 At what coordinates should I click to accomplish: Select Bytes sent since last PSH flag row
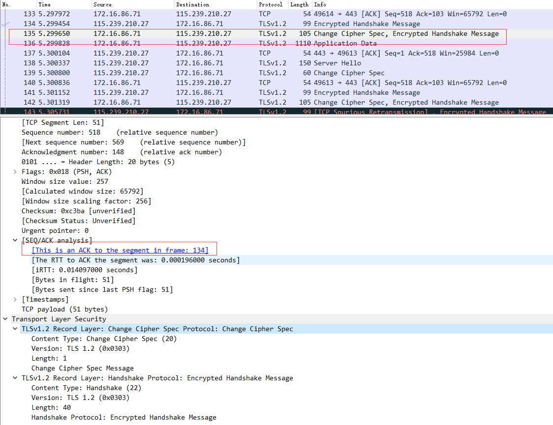pos(102,290)
